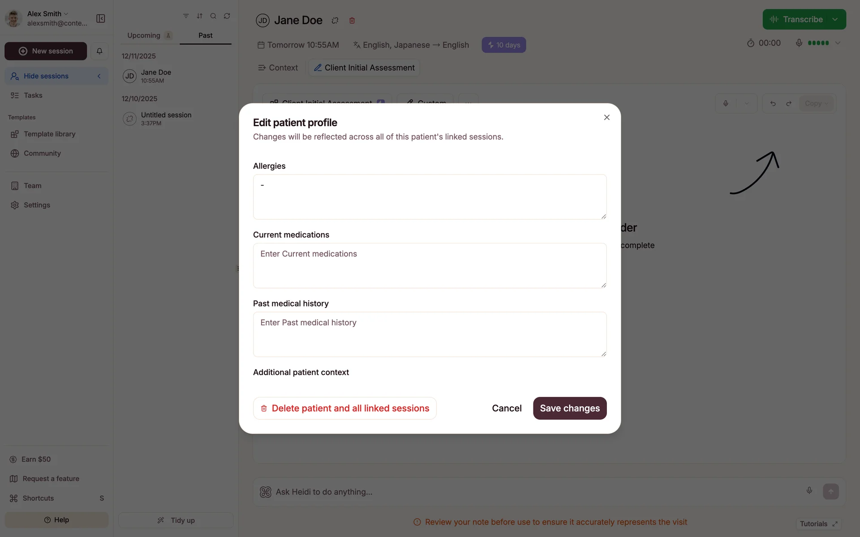860x537 pixels.
Task: Expand the microphone settings chevron
Action: pyautogui.click(x=838, y=43)
